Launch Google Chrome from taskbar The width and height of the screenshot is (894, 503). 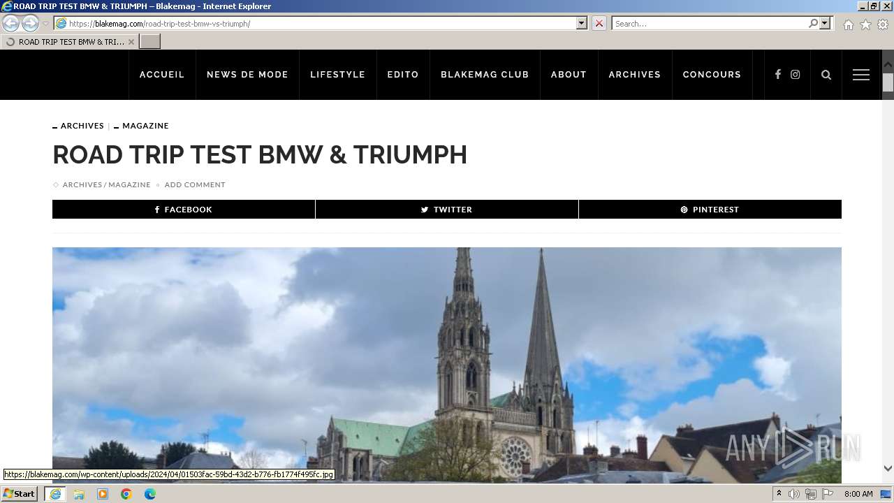(126, 494)
